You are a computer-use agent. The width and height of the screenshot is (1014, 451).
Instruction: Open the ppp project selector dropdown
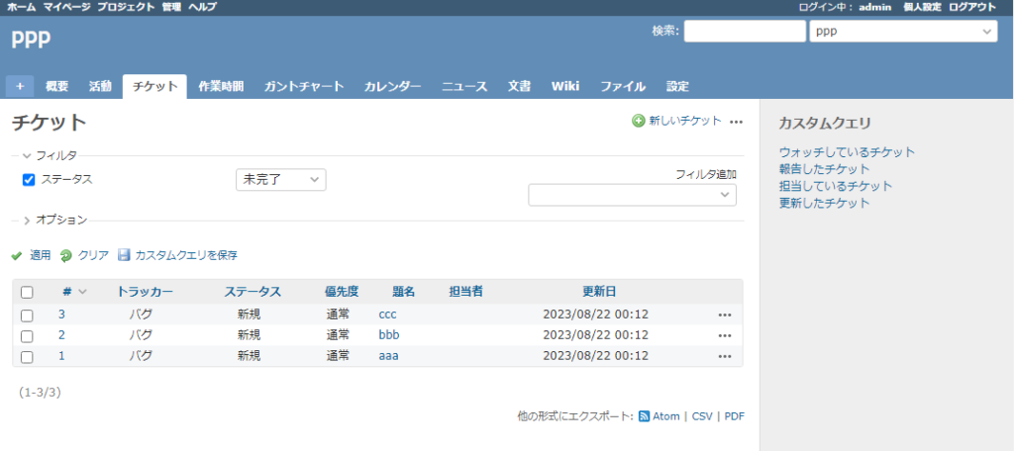(902, 32)
